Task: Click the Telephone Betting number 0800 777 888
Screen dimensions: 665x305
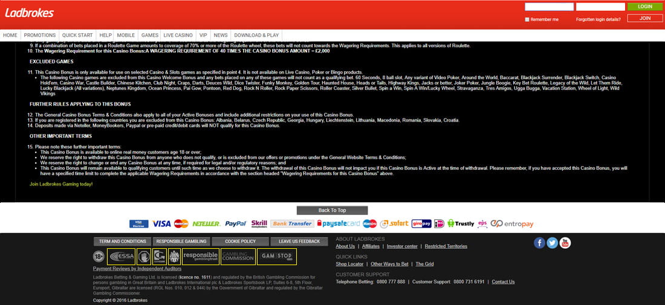Action: pyautogui.click(x=390, y=281)
